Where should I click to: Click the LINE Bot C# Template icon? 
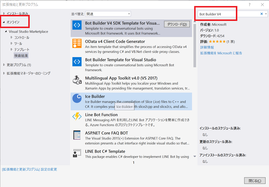pyautogui.click(x=77, y=153)
